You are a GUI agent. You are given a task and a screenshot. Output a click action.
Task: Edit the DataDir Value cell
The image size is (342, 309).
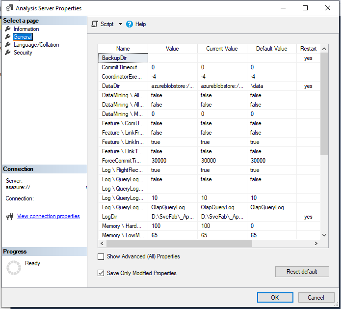(x=173, y=86)
